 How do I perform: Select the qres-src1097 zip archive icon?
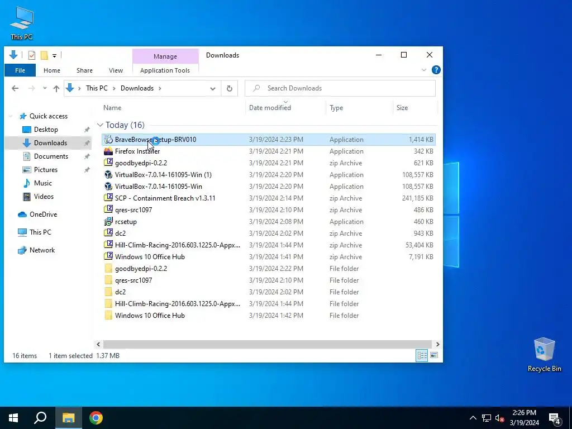[x=108, y=209]
